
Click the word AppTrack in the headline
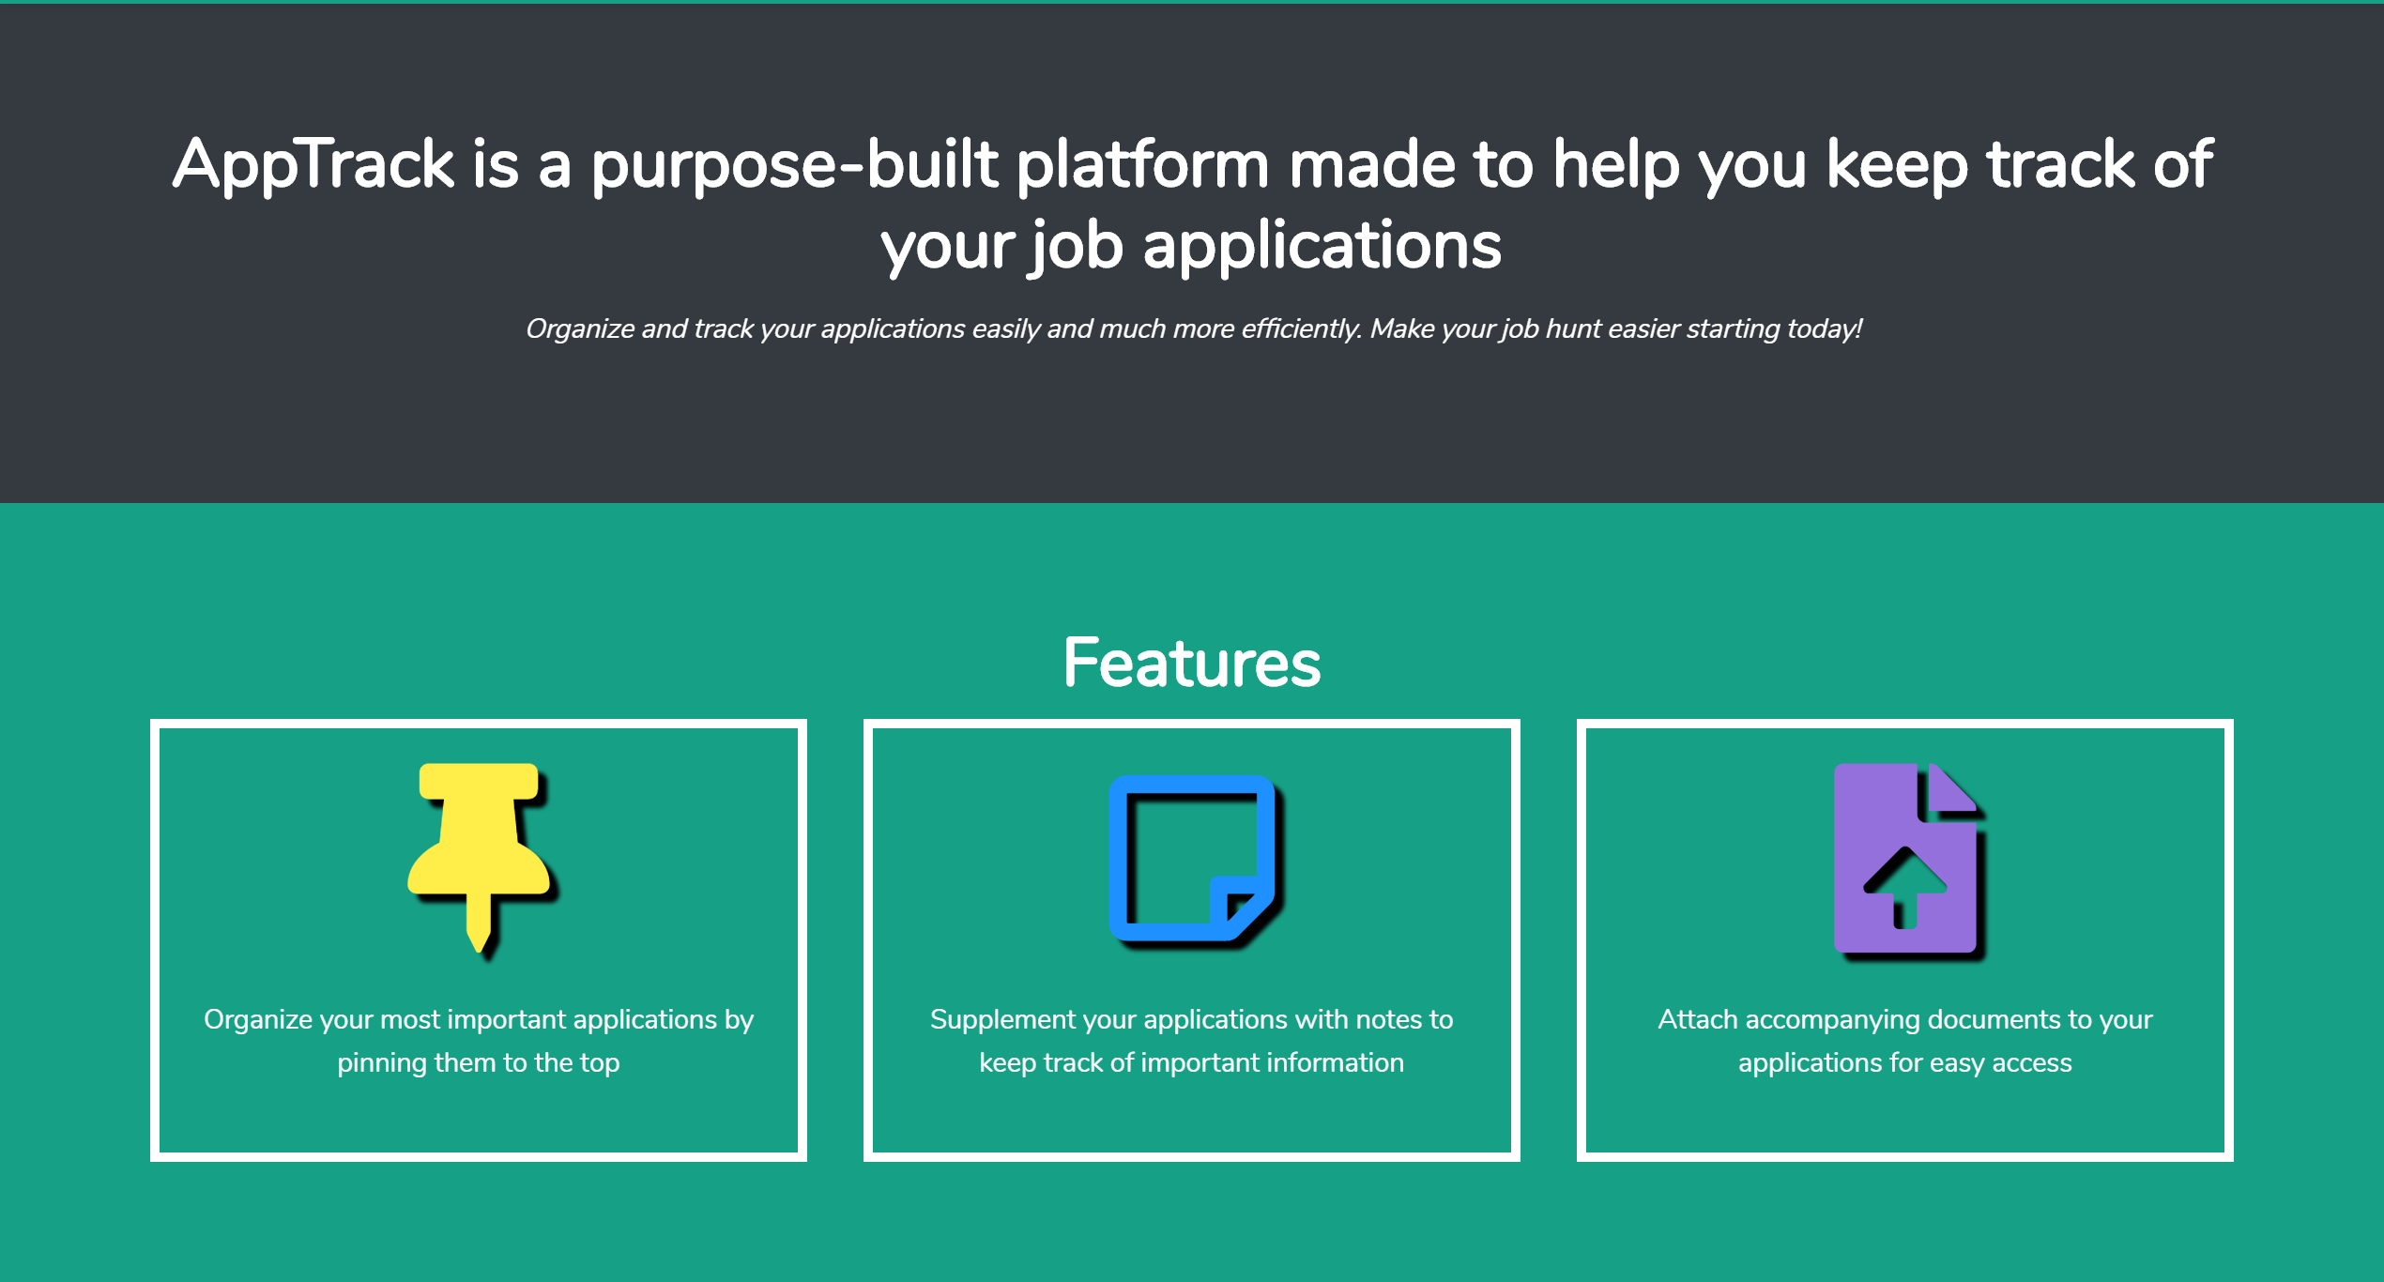pyautogui.click(x=313, y=165)
